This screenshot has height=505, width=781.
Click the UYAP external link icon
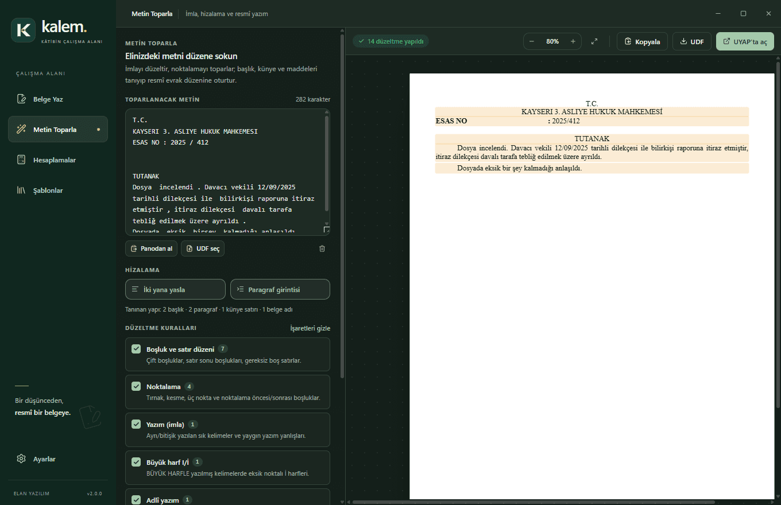click(727, 41)
